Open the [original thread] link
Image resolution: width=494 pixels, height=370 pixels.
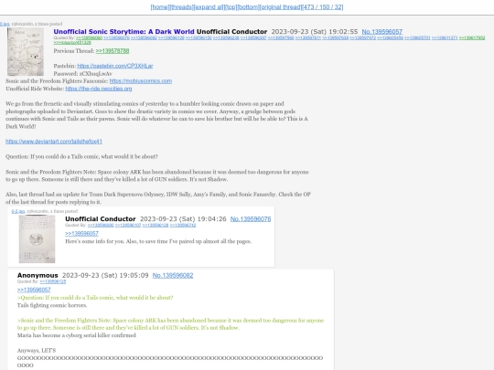(281, 7)
